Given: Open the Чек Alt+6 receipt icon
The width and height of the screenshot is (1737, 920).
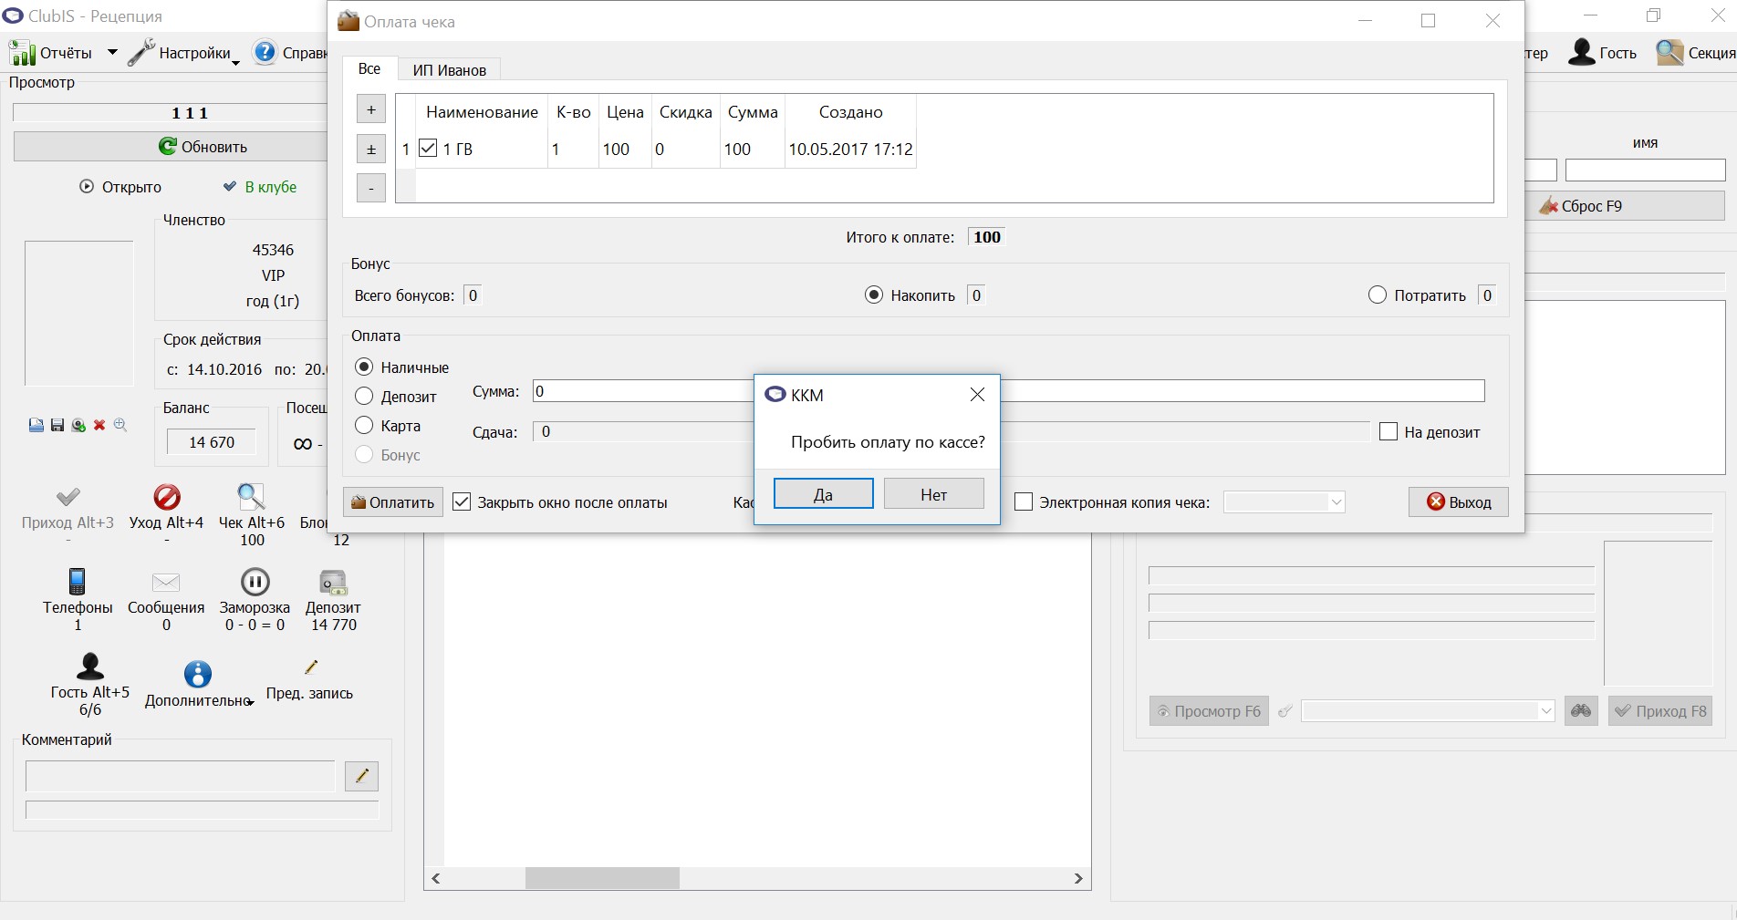Looking at the screenshot, I should pyautogui.click(x=251, y=497).
